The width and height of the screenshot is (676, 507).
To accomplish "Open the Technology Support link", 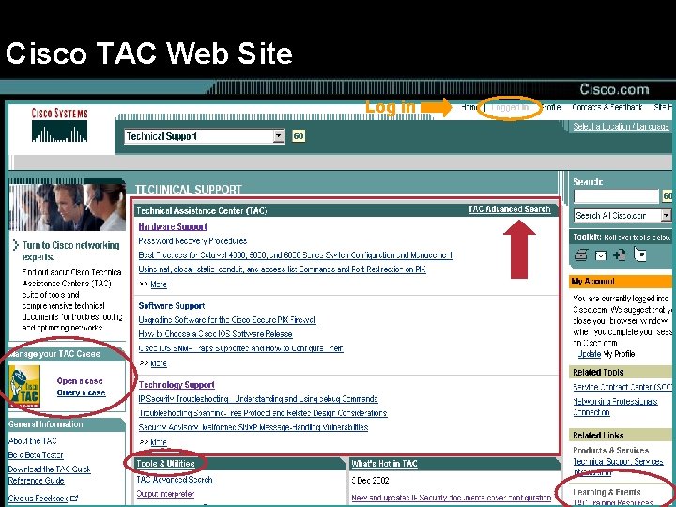I will click(x=177, y=385).
